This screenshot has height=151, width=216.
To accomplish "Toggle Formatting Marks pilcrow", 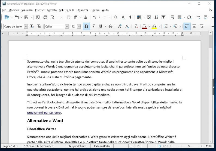I will coord(130,17).
